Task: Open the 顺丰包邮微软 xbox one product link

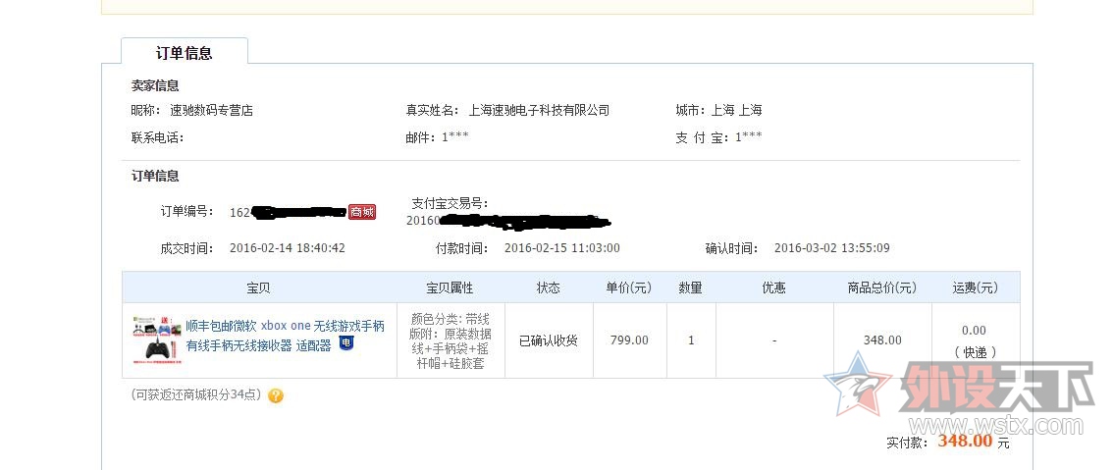Action: tap(286, 336)
